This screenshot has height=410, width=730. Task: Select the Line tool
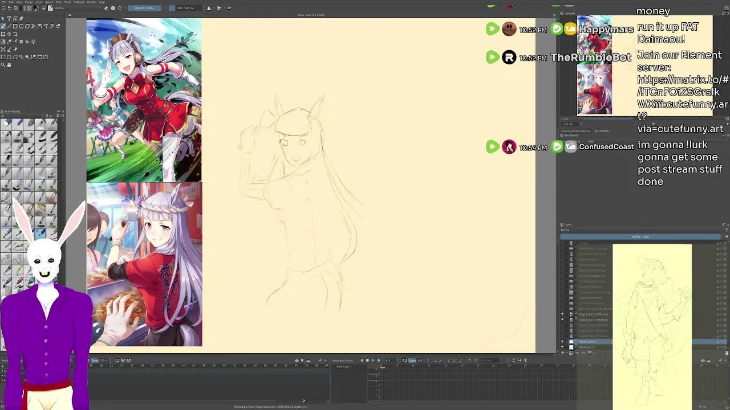[9, 26]
